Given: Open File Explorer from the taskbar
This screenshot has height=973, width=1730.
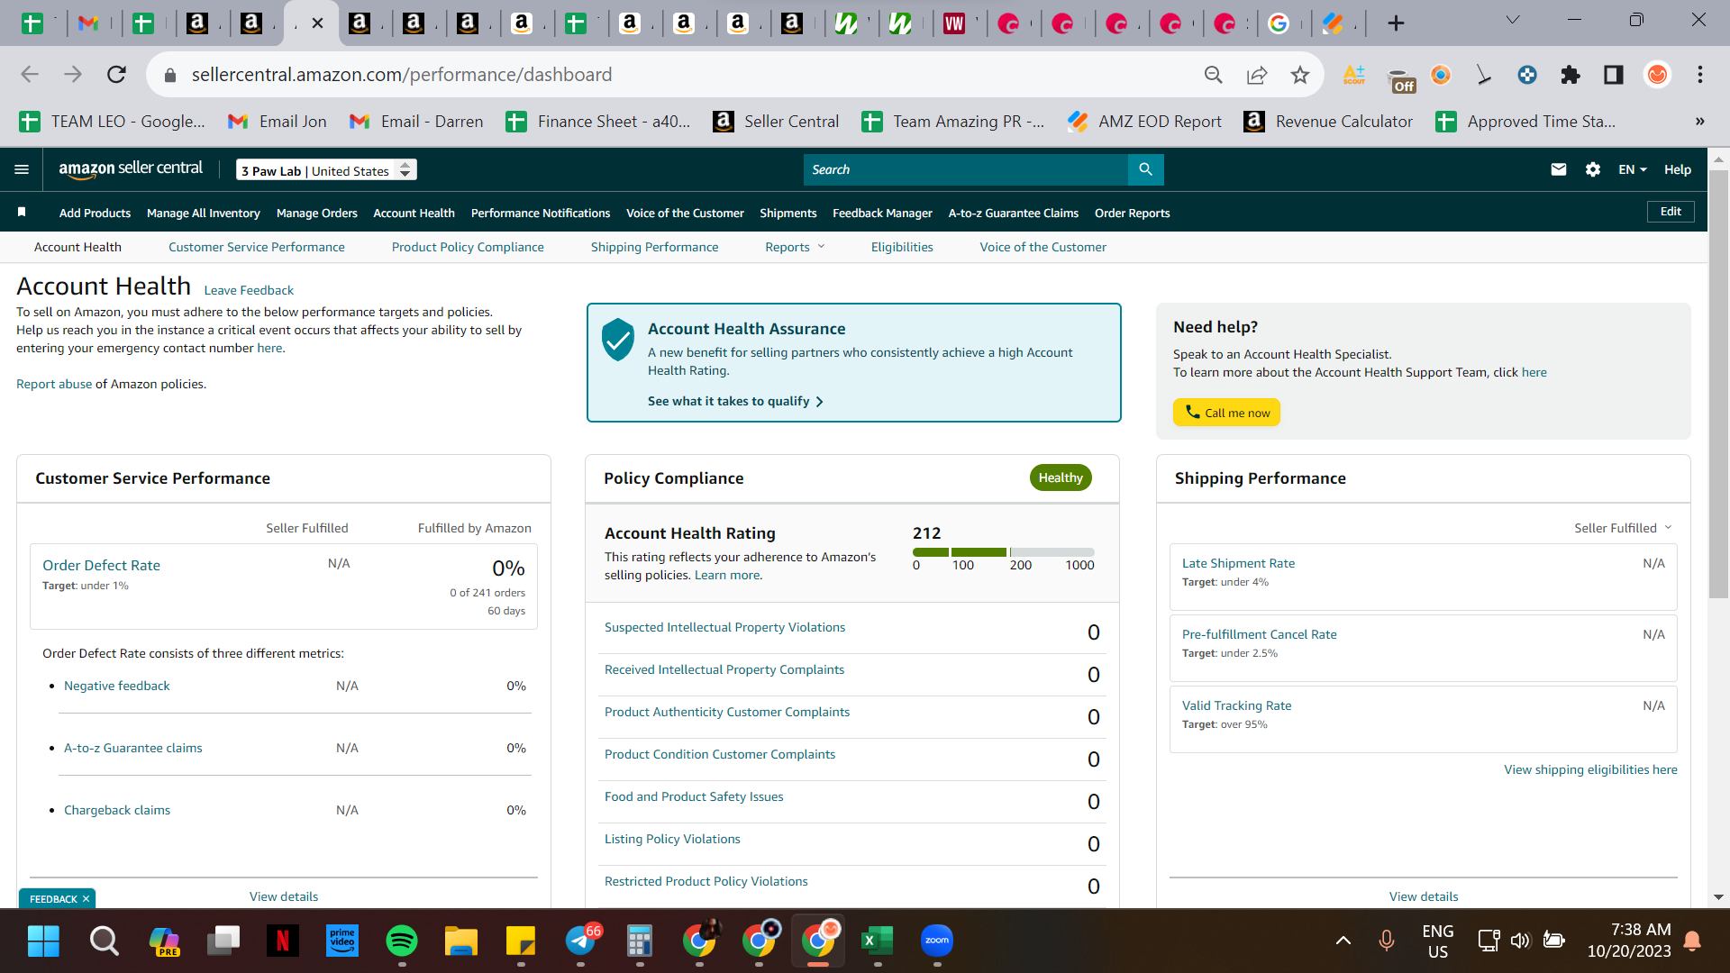Looking at the screenshot, I should 461,941.
